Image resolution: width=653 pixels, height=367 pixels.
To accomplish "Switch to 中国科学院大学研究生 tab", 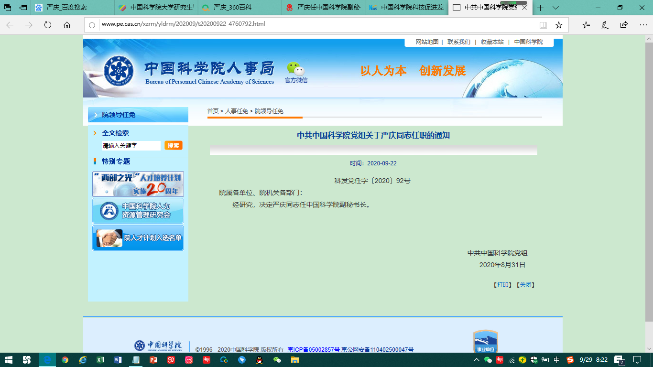I will (156, 8).
